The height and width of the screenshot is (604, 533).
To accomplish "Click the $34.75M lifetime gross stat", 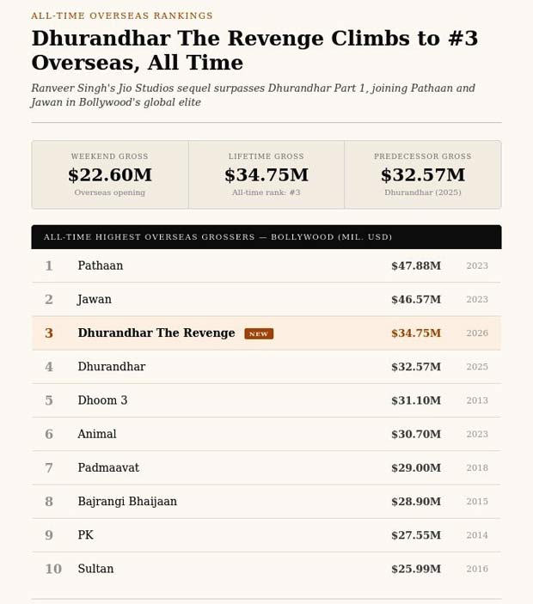I will pos(266,175).
